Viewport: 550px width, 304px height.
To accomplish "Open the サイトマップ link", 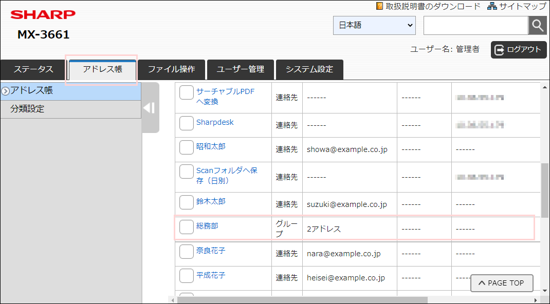I will [x=523, y=6].
